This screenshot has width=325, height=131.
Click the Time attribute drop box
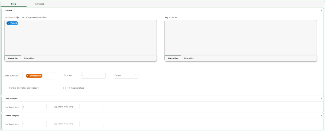pos(38,76)
